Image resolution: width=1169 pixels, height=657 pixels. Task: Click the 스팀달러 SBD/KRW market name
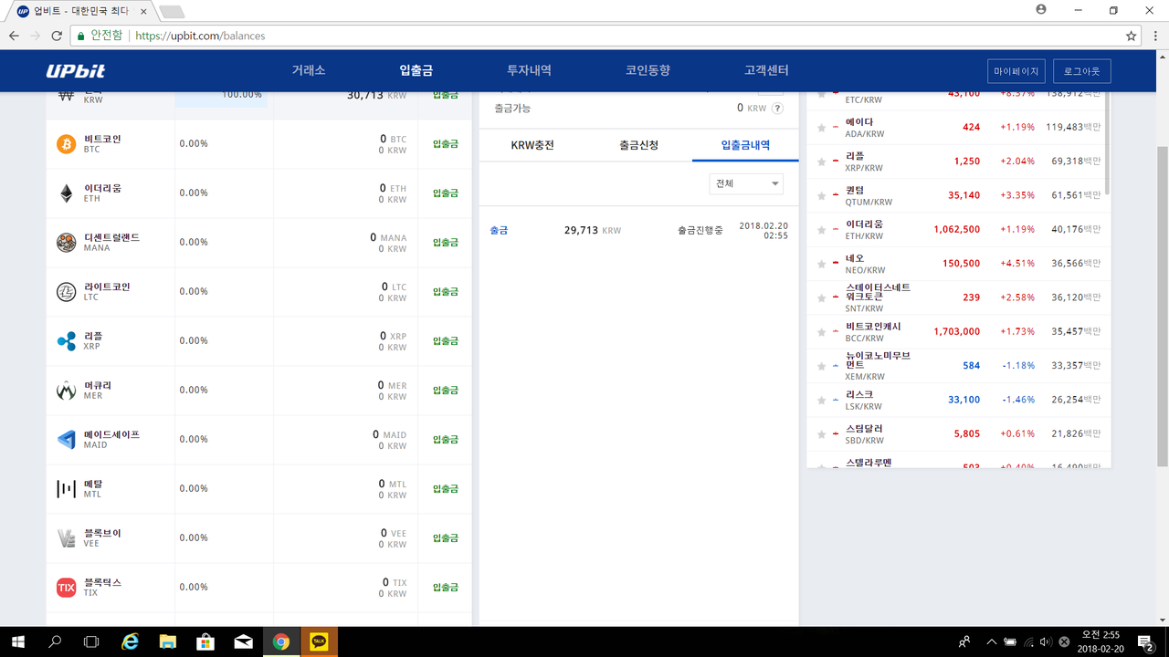865,429
